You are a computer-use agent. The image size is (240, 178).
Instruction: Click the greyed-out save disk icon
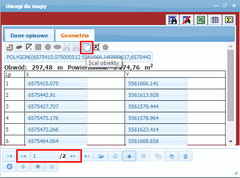(143, 156)
